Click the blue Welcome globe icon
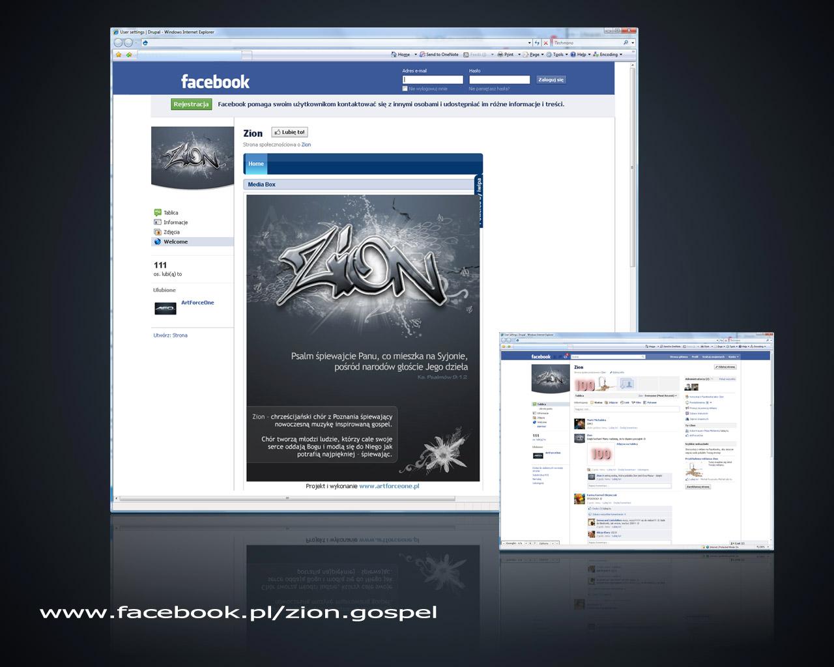834x667 pixels. click(x=158, y=242)
